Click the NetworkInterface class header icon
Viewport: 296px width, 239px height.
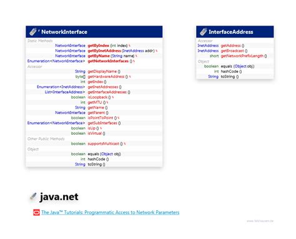coord(33,32)
